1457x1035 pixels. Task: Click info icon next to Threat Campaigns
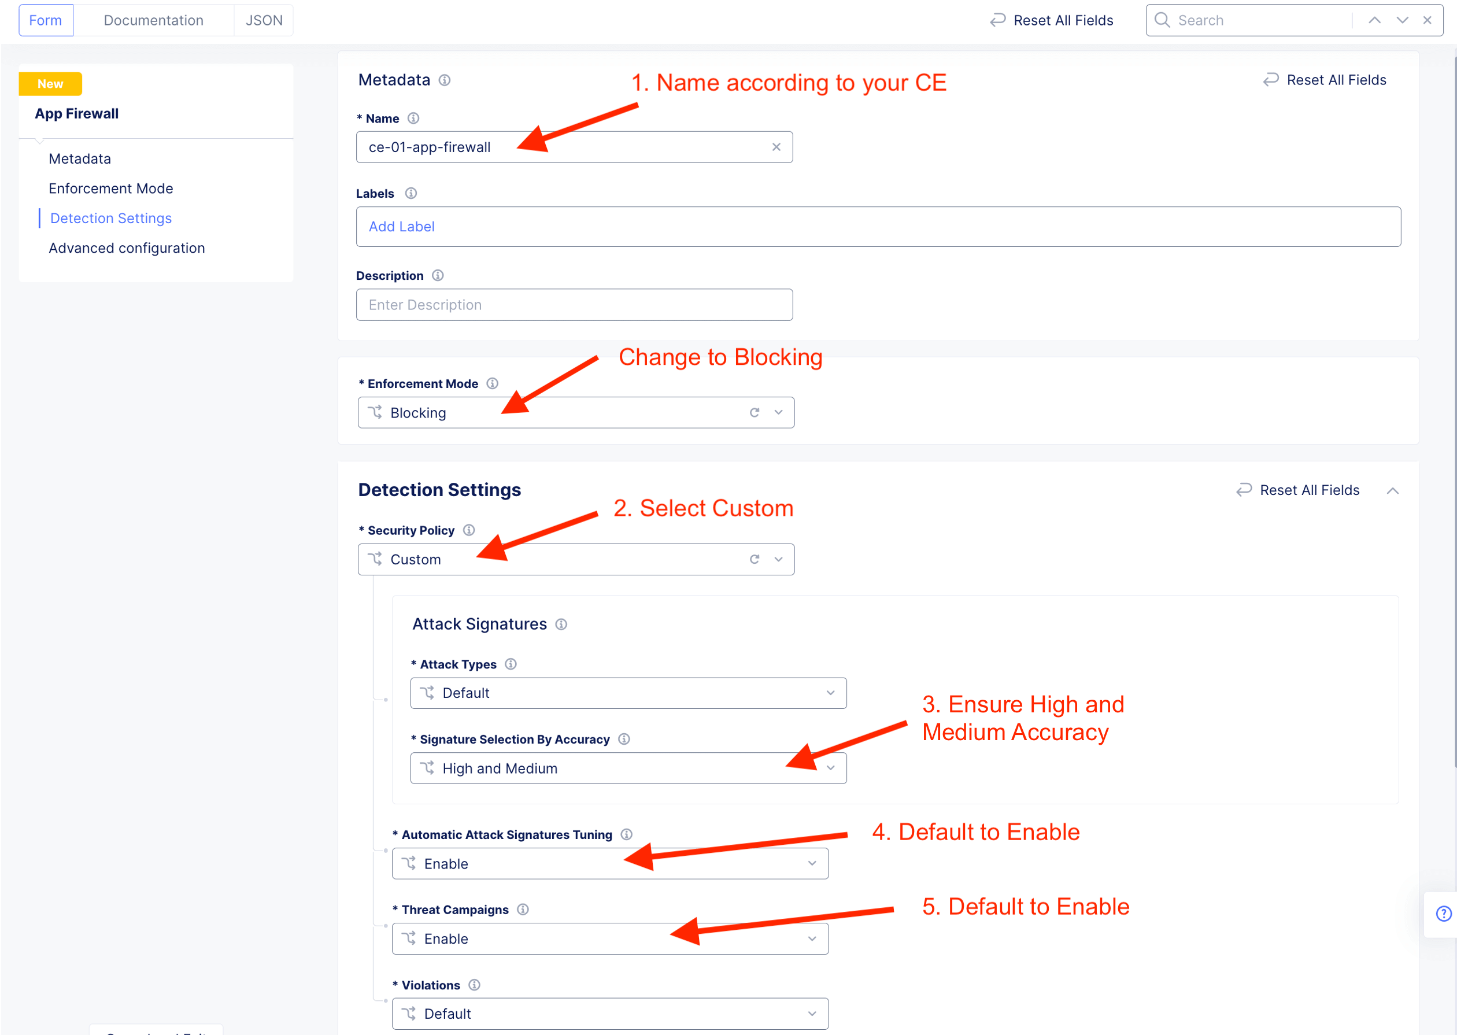523,910
